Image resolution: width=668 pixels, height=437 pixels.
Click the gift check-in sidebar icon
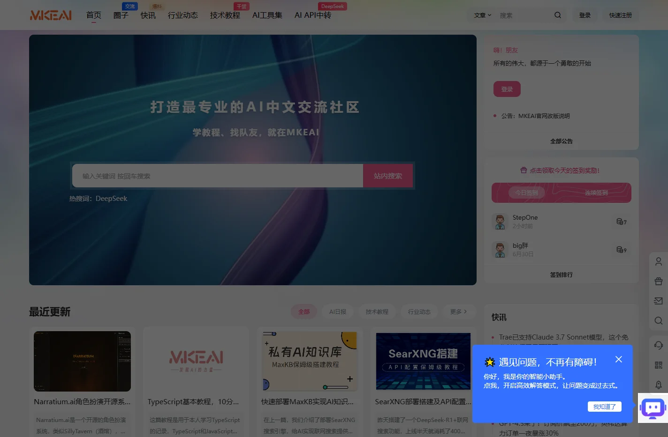pyautogui.click(x=659, y=281)
